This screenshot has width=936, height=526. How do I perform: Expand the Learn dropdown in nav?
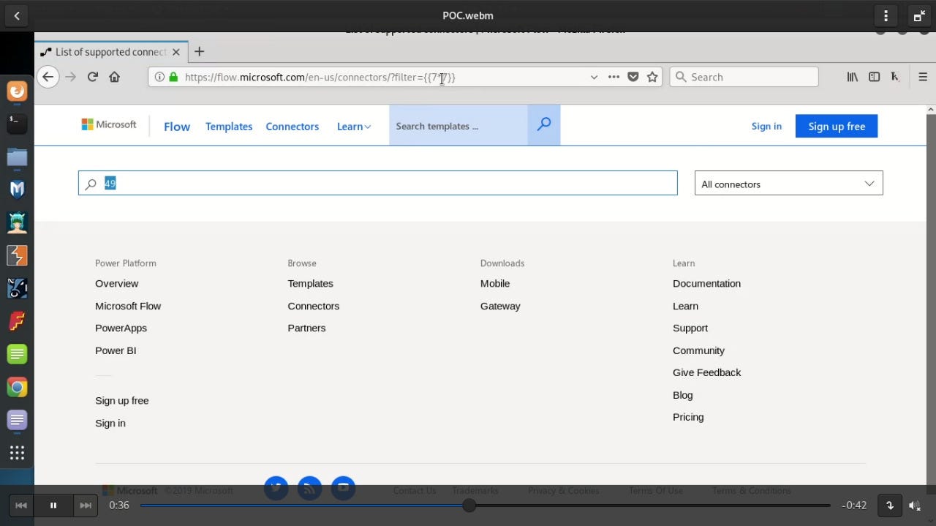354,127
